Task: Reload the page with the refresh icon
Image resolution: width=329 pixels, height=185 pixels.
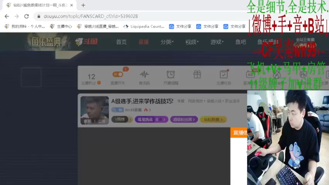Action: coord(26,16)
